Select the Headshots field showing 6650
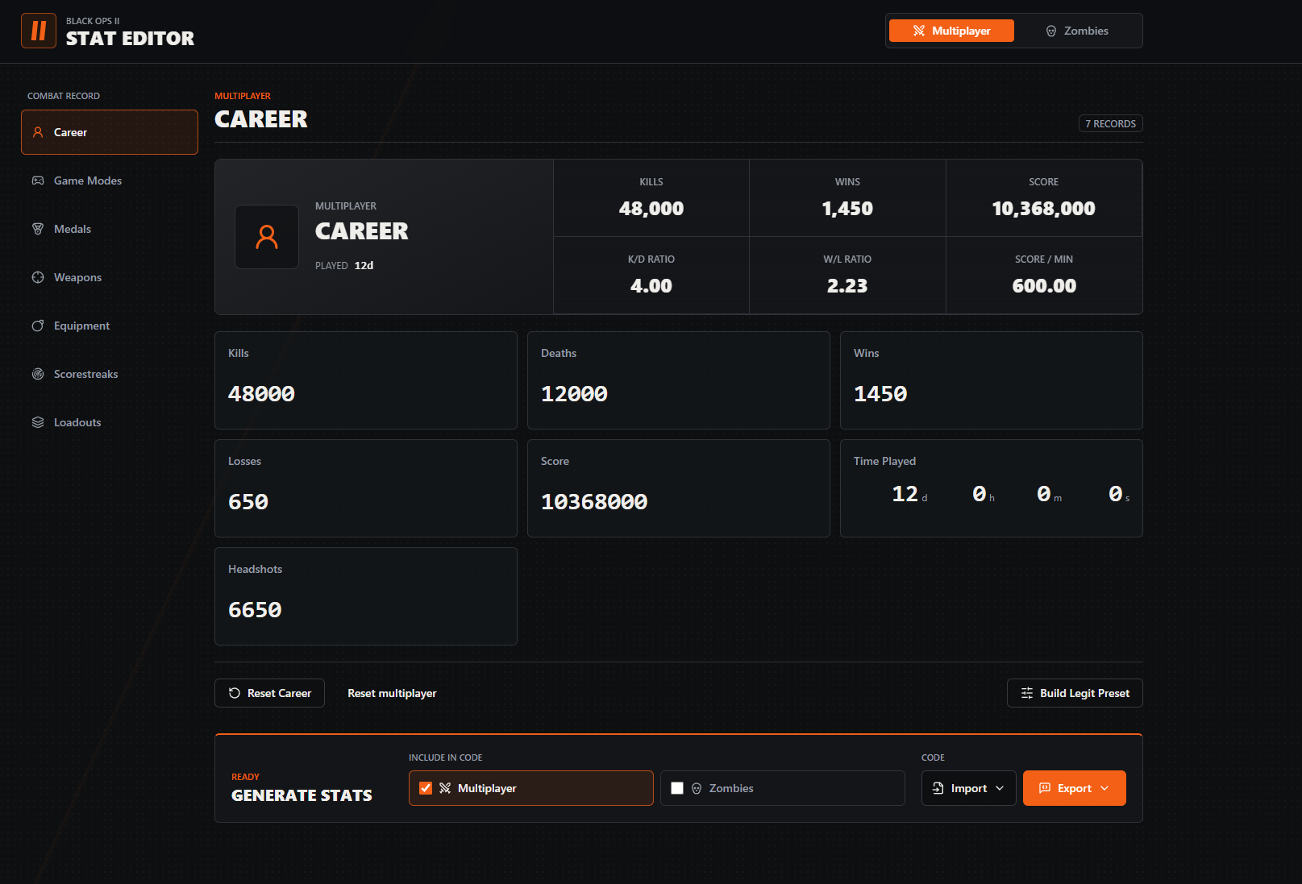 [366, 610]
